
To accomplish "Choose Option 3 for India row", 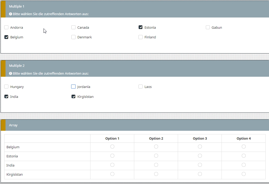I will (200, 165).
